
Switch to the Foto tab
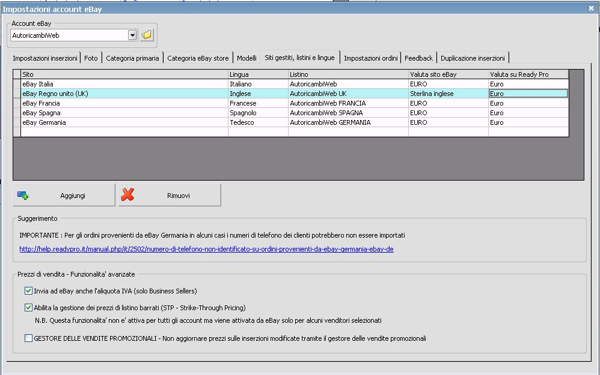coord(91,58)
